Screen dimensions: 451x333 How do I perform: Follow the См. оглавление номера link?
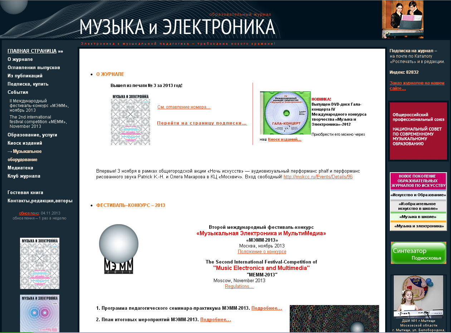click(x=184, y=107)
